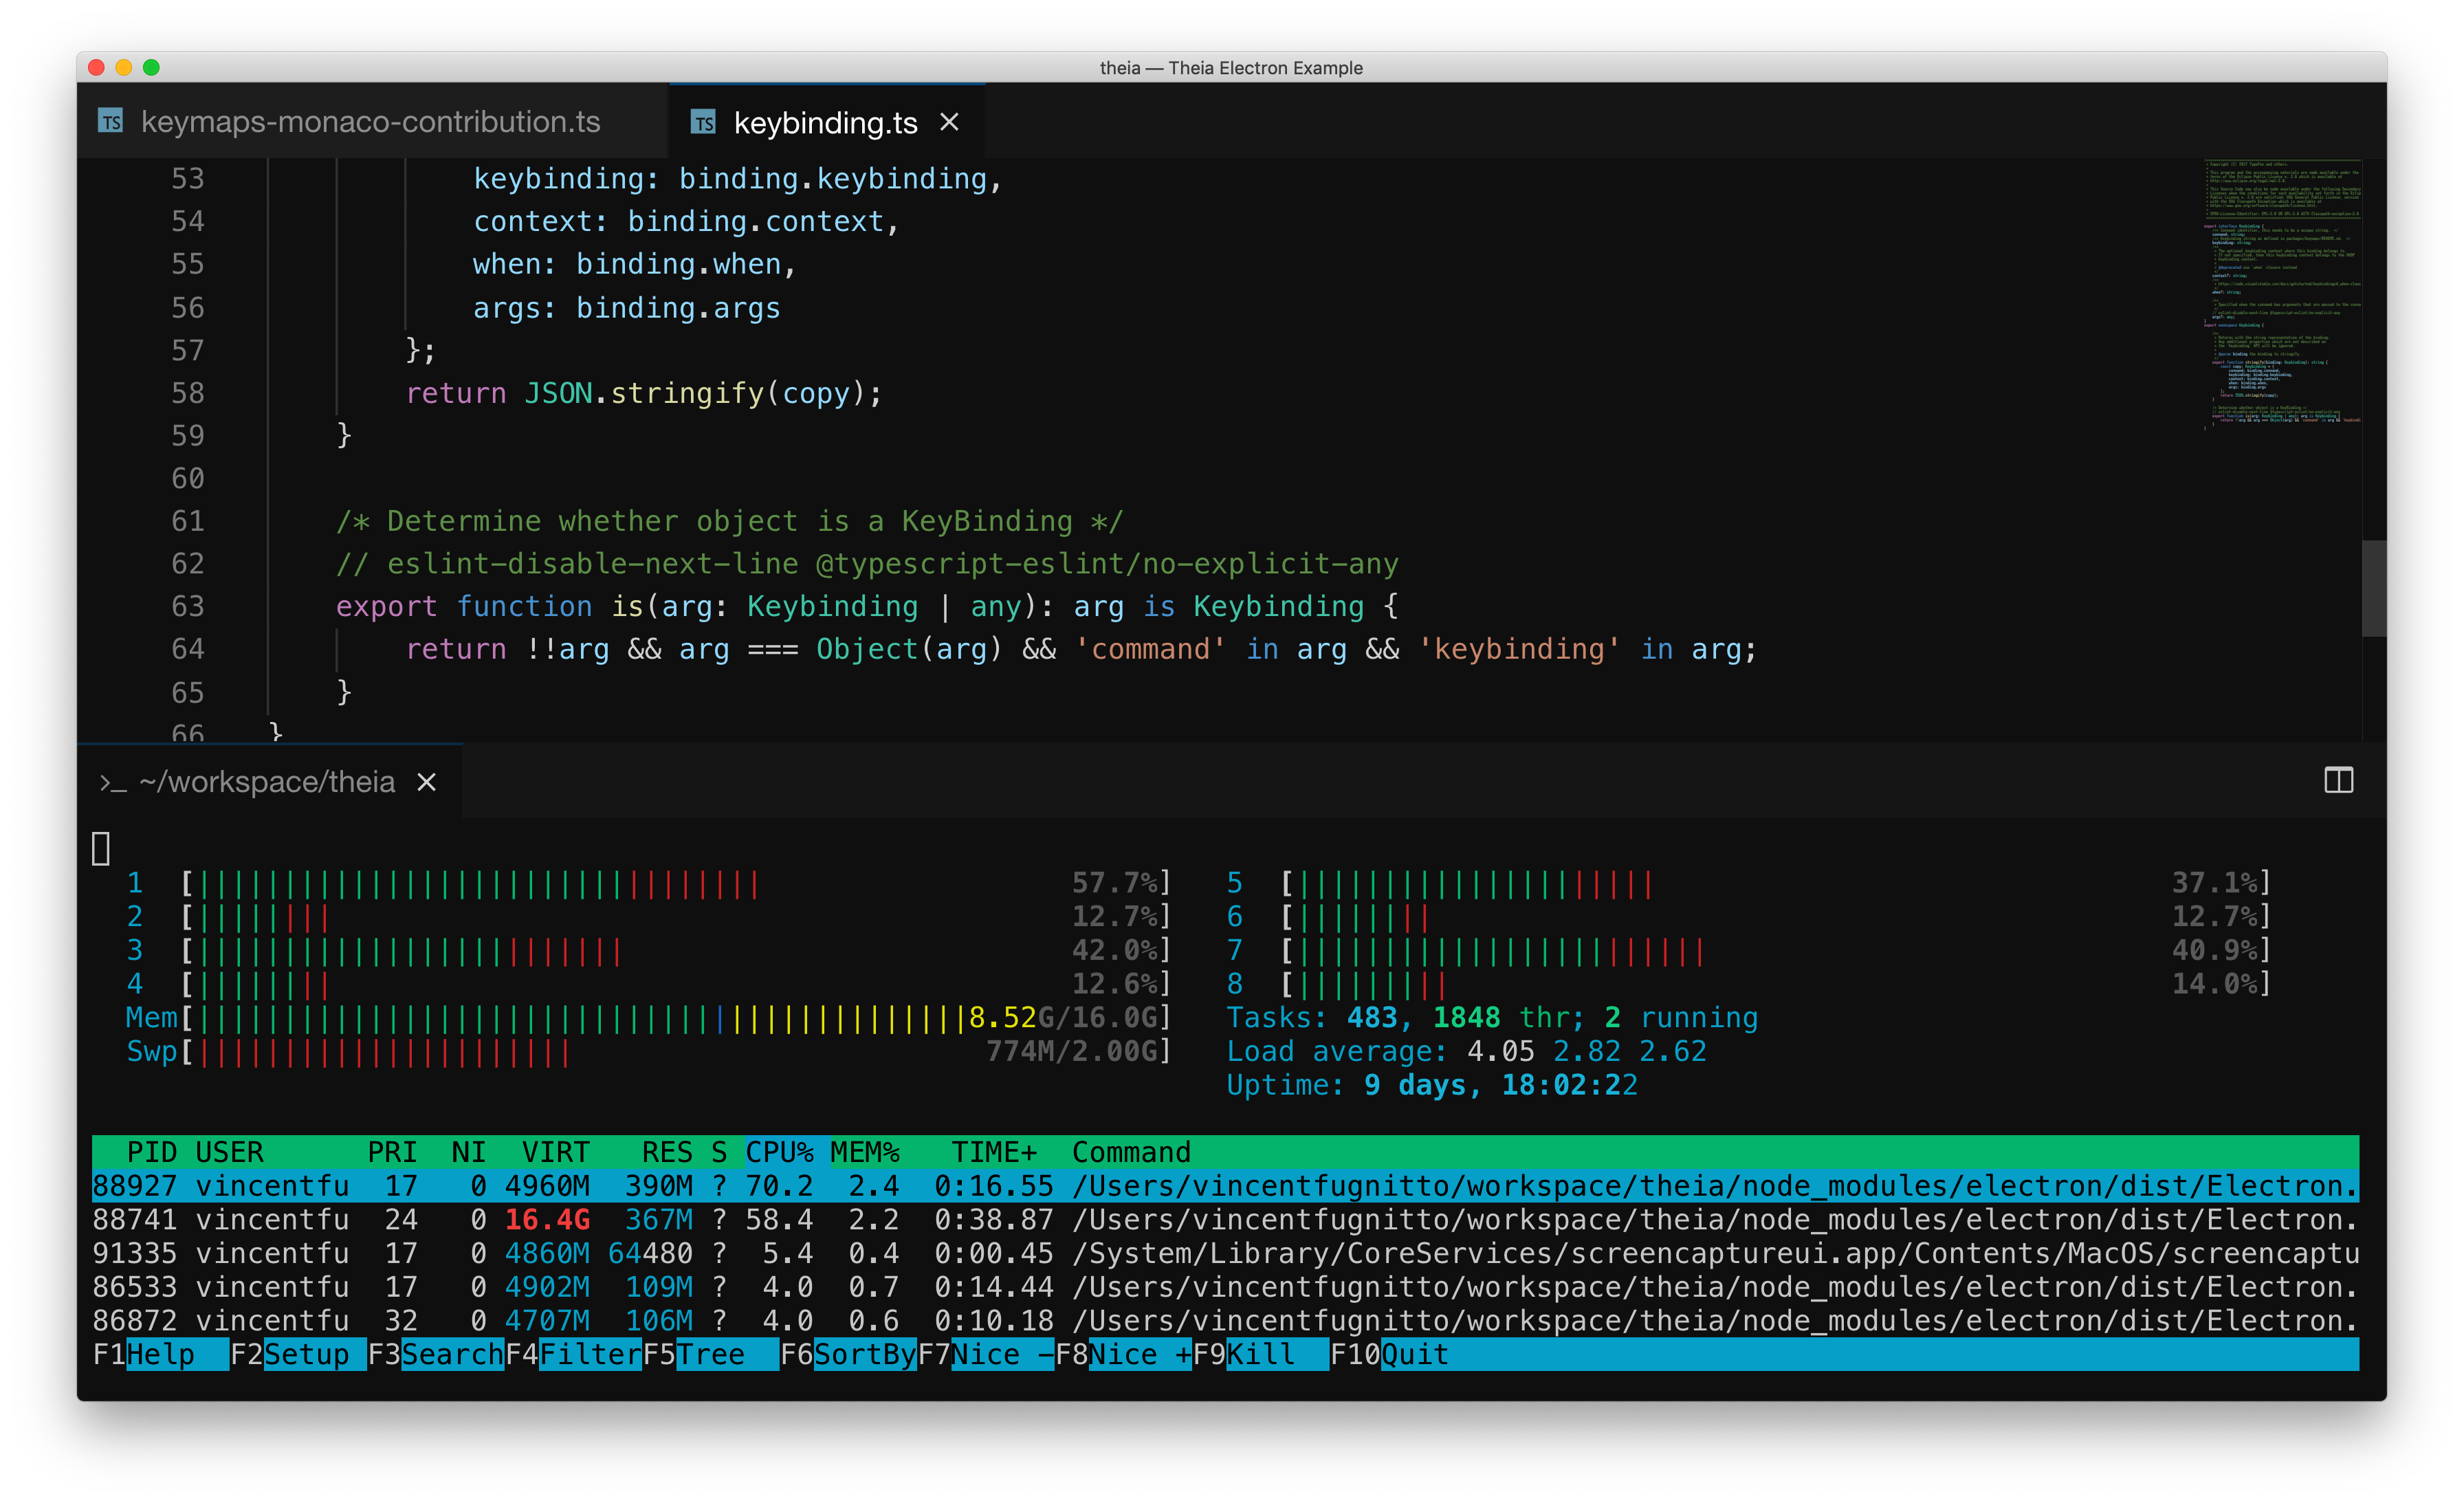Screen dimensions: 2464x1503
Task: Click the code minimap preview
Action: (x=2282, y=295)
